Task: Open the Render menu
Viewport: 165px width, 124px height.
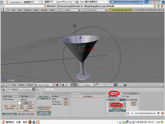Action: point(44,10)
